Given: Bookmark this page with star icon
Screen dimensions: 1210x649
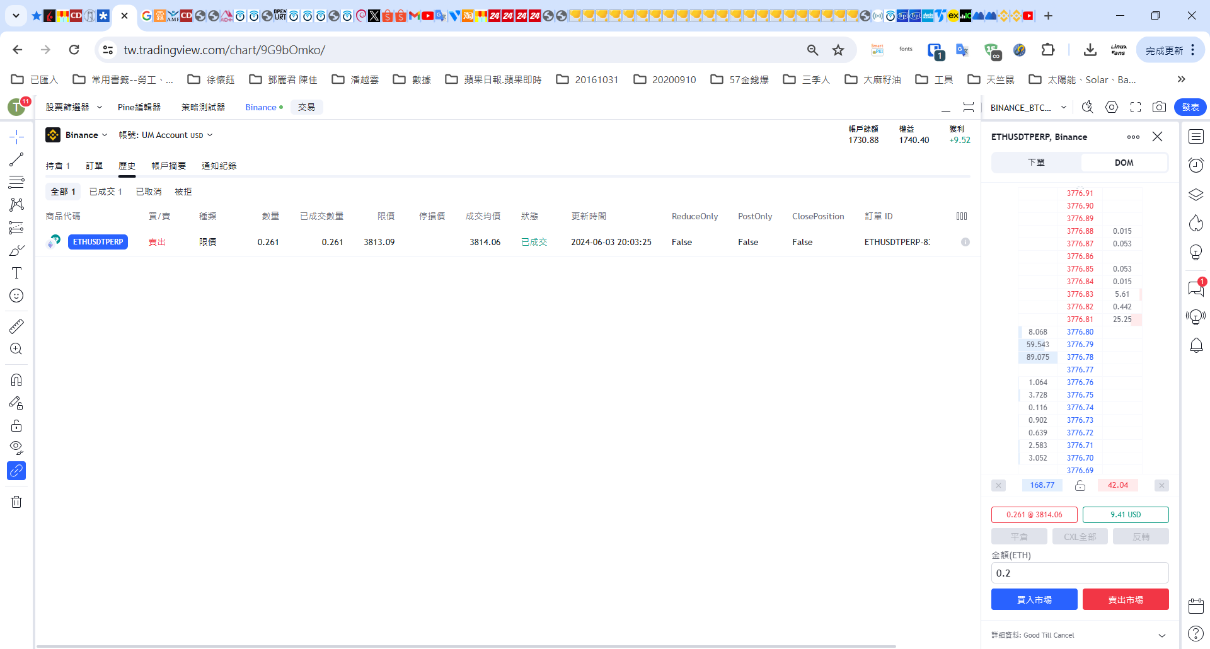Looking at the screenshot, I should 838,50.
